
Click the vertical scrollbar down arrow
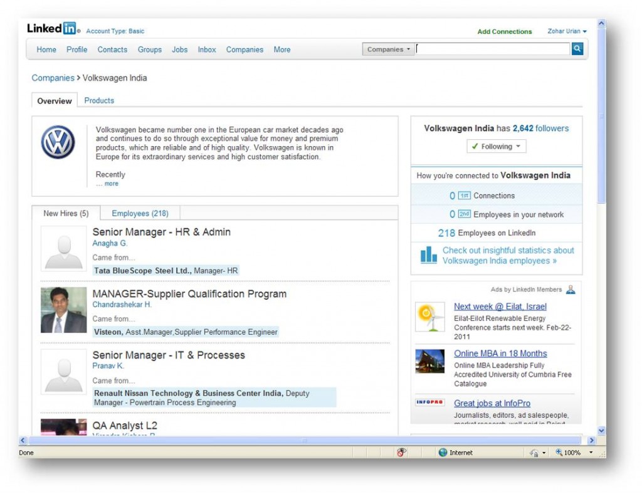[x=601, y=430]
